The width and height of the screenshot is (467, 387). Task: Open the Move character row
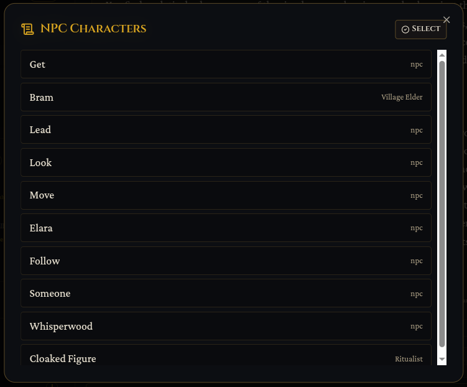[226, 195]
